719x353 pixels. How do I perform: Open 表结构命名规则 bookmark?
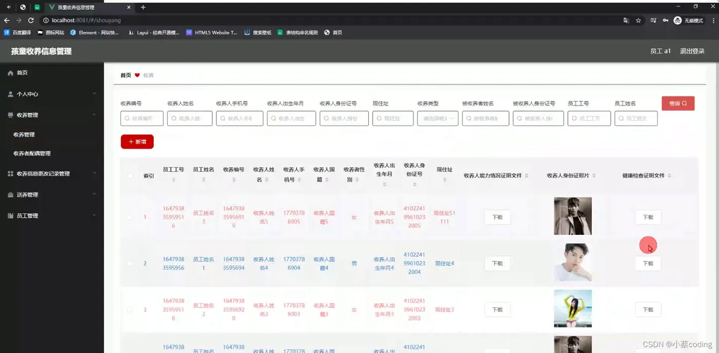(298, 32)
